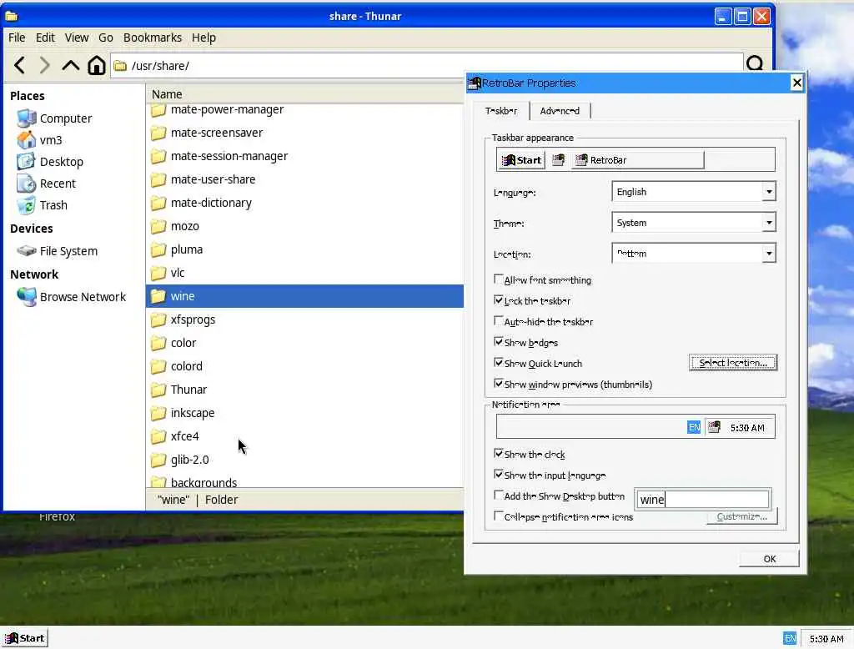Open the Bookmarks menu in Thunar
854x649 pixels.
pyautogui.click(x=153, y=38)
